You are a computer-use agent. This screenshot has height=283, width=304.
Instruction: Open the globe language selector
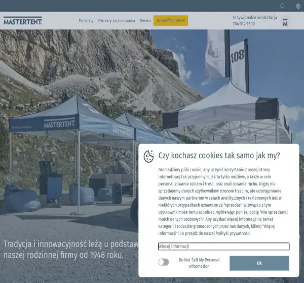pos(298,6)
